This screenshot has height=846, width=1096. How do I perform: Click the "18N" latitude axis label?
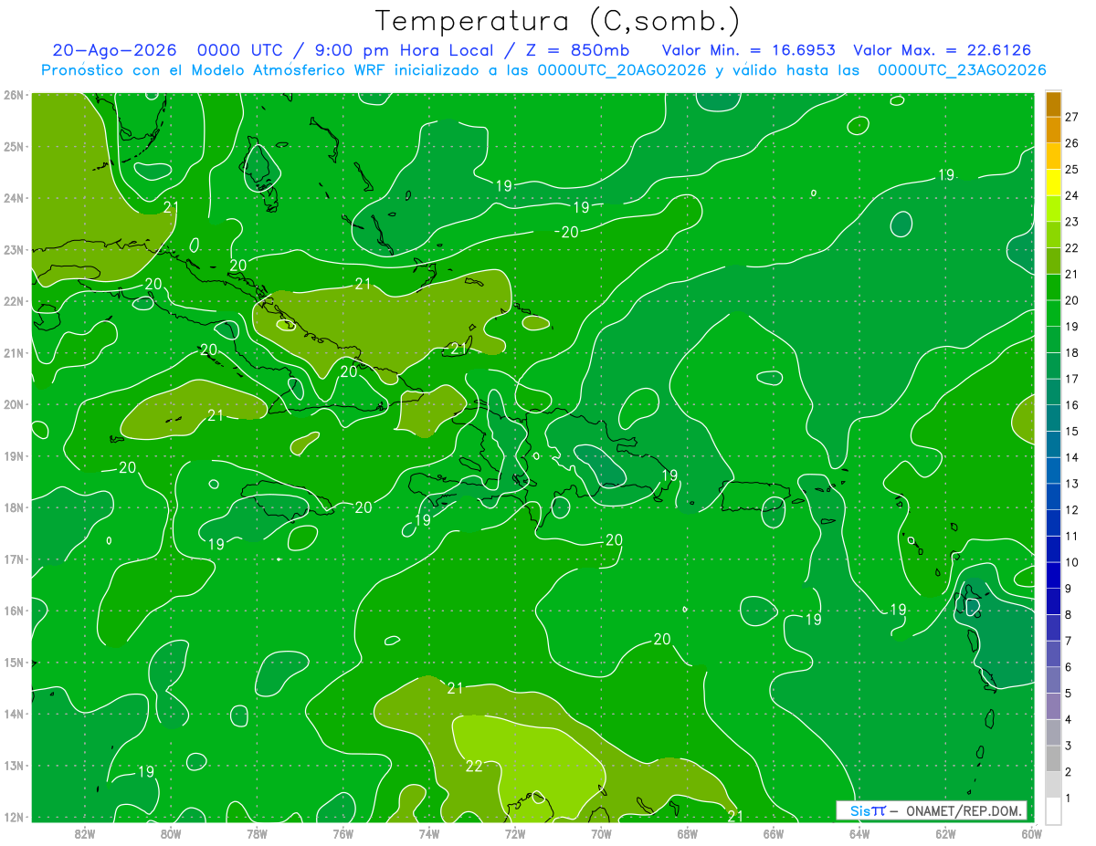click(x=14, y=507)
